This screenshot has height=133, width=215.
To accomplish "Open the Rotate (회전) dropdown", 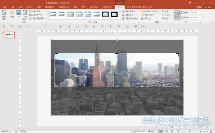I will pos(166,18).
